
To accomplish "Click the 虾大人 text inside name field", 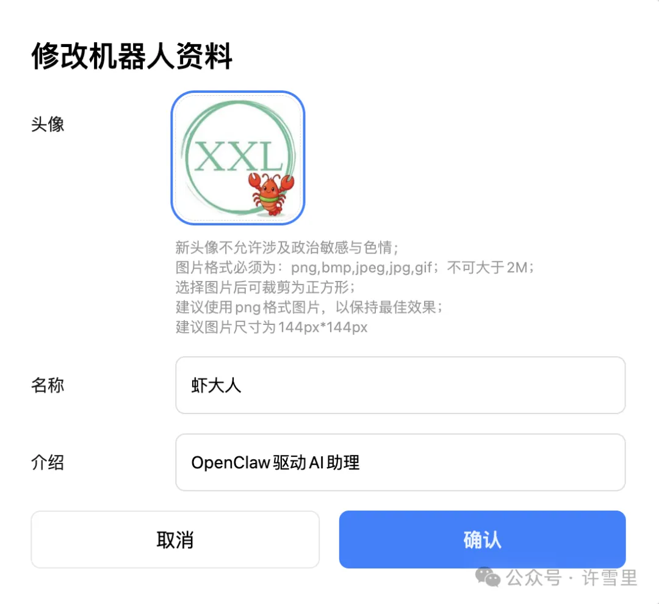I will (216, 385).
